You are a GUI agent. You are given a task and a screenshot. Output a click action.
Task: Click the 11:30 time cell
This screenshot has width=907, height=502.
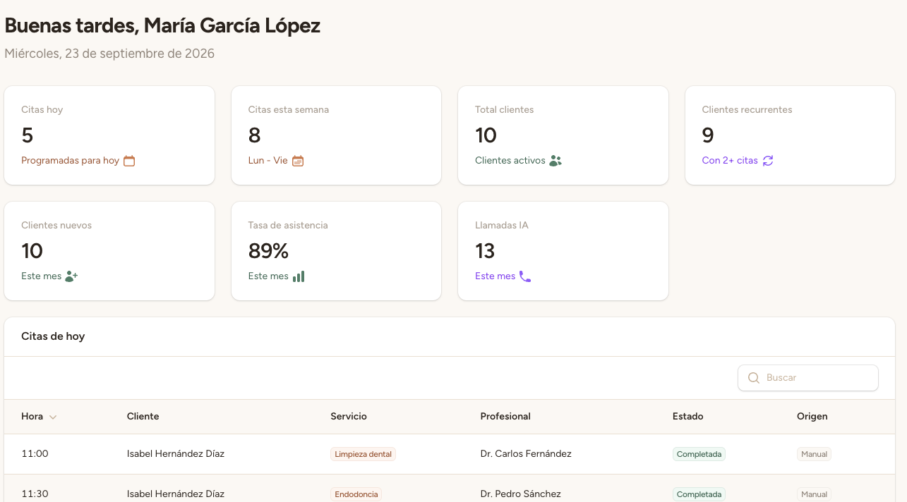(35, 494)
